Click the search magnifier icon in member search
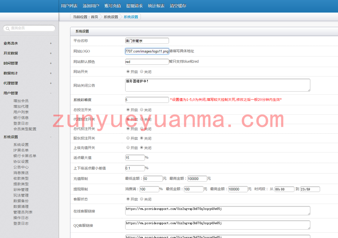This screenshot has width=338, height=238. coord(8,29)
